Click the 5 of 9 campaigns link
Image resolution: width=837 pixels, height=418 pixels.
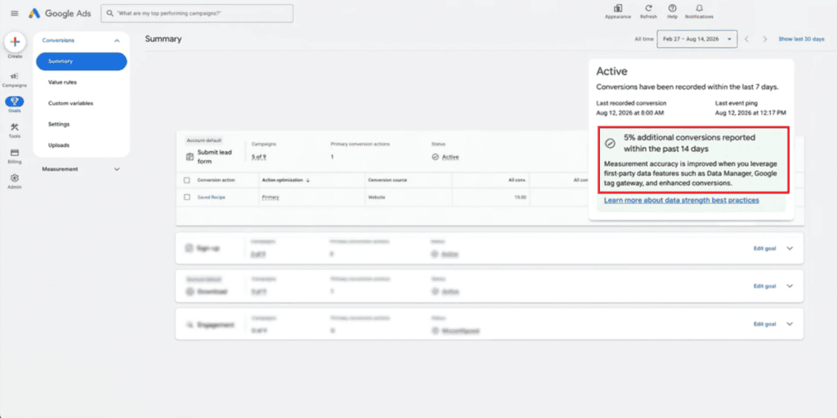tap(258, 157)
